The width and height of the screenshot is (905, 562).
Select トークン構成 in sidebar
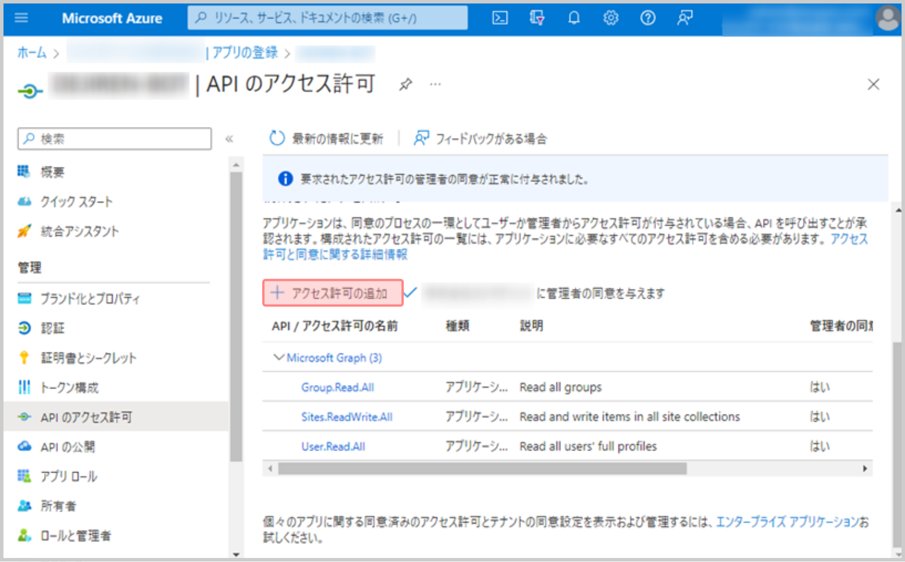click(69, 387)
